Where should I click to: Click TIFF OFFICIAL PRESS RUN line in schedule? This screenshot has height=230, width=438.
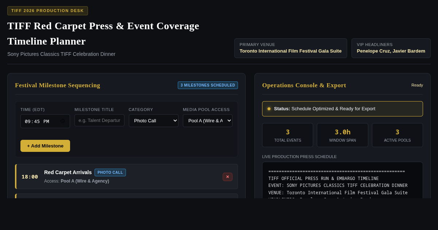tap(323, 179)
